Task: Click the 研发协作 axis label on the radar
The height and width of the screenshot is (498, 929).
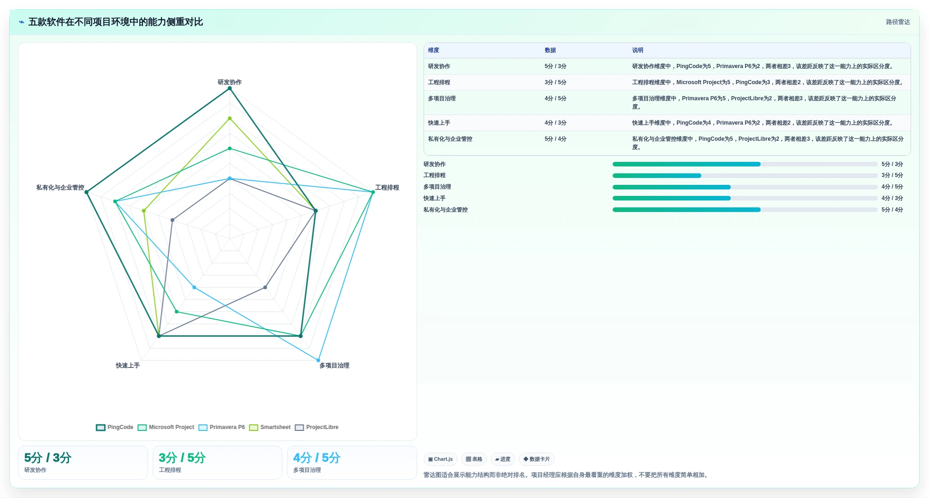Action: (229, 82)
